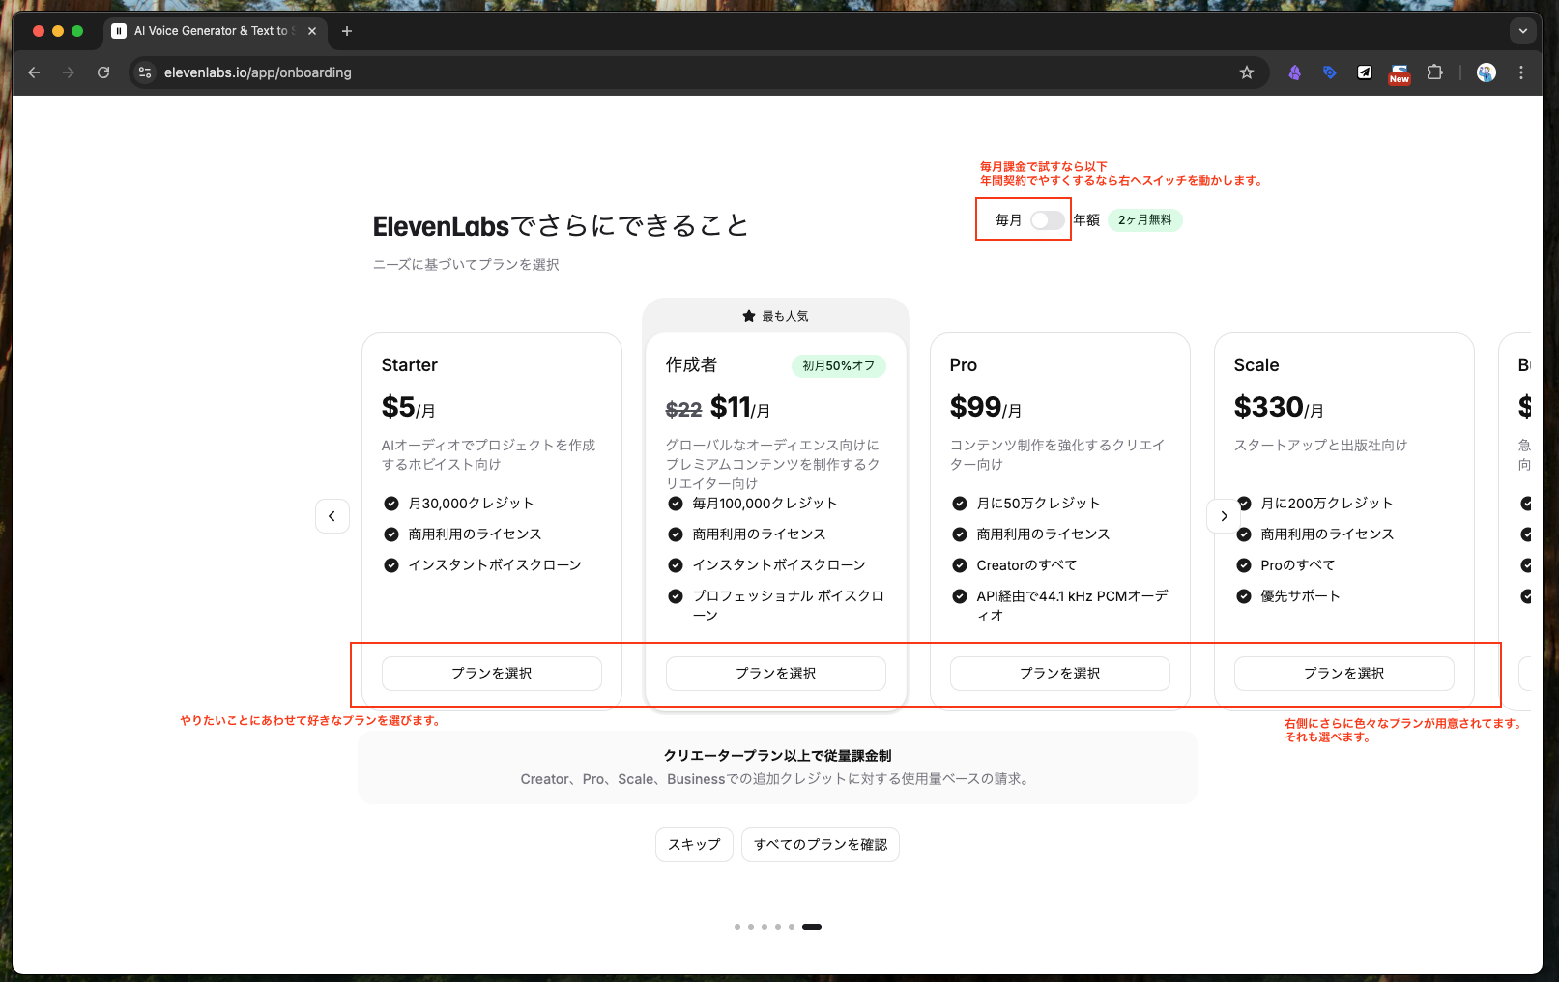The height and width of the screenshot is (982, 1559).
Task: Toggle the monthly/annual billing switch
Action: click(1047, 220)
